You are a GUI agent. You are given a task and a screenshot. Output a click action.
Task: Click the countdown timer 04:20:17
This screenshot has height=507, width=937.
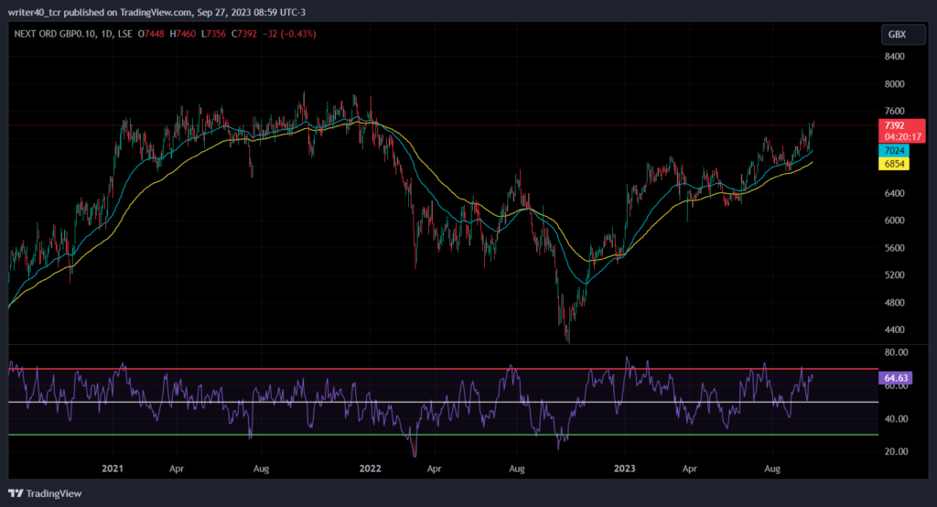902,137
